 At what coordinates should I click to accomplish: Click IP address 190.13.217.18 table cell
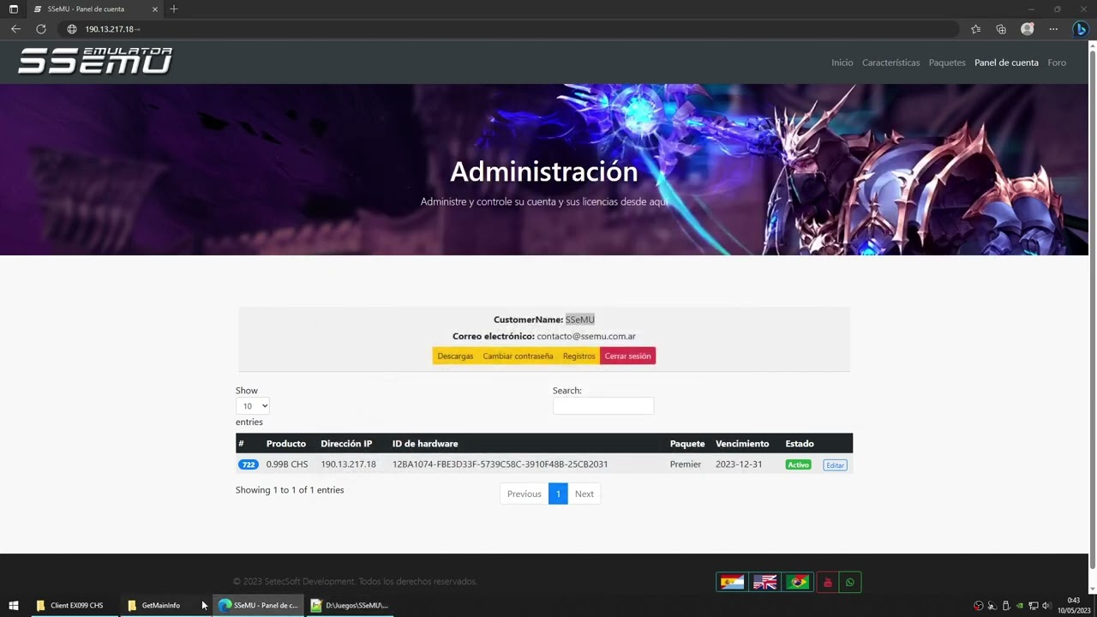pyautogui.click(x=348, y=464)
